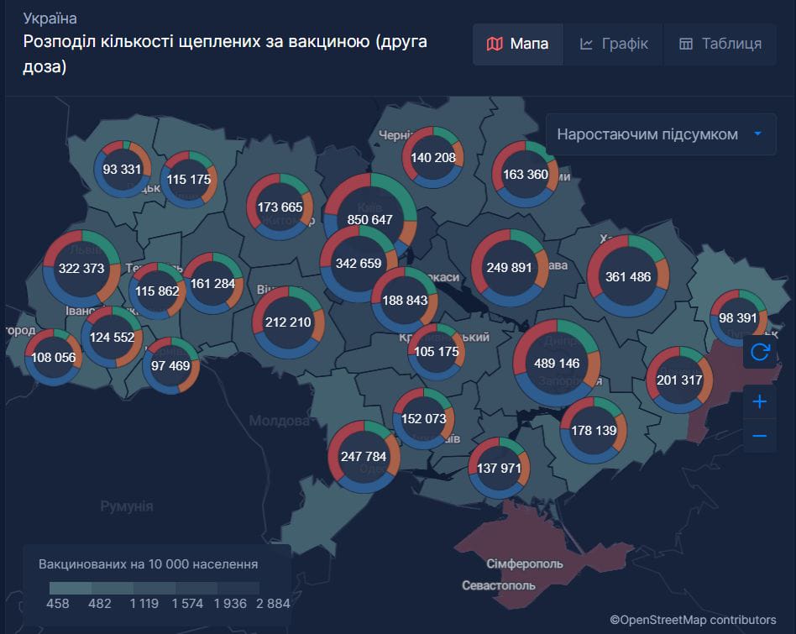Reset the map view with refresh icon
796x634 pixels.
pyautogui.click(x=759, y=352)
